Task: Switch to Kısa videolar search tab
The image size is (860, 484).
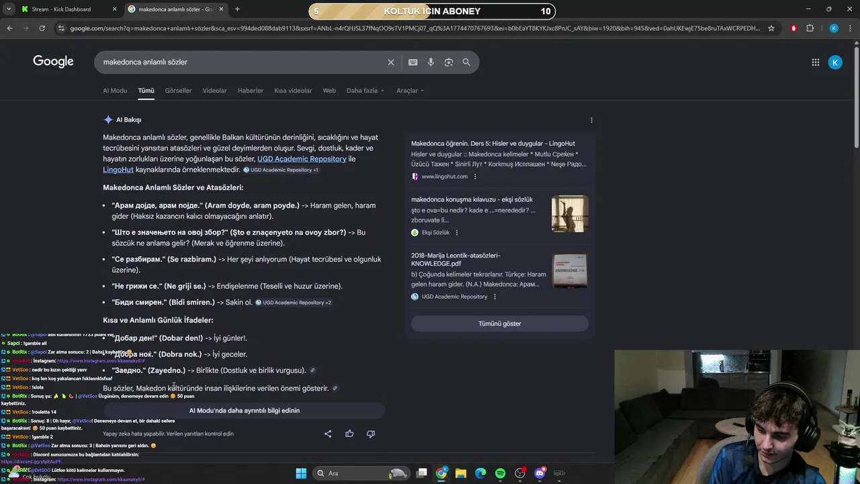Action: pos(293,91)
